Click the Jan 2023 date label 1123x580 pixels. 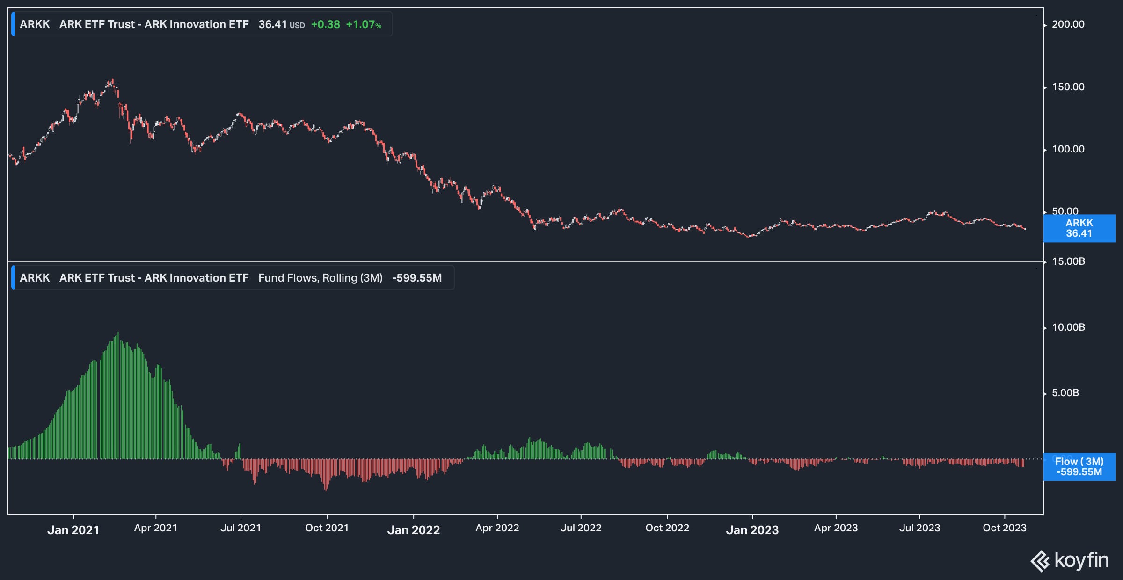click(x=752, y=530)
